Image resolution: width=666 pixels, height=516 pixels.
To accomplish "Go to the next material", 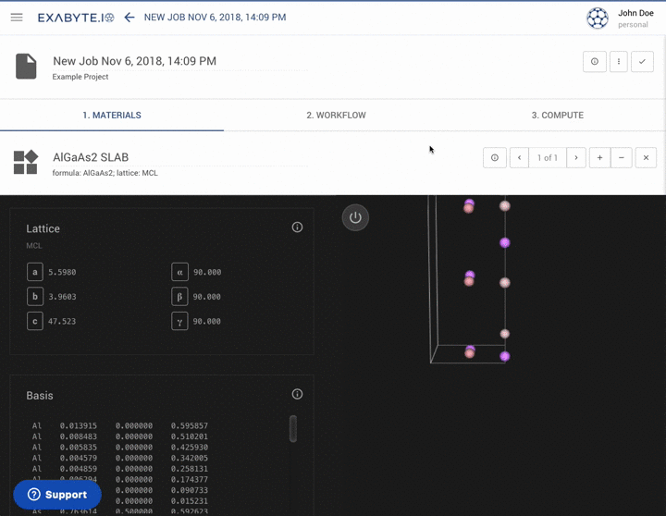I will [576, 158].
